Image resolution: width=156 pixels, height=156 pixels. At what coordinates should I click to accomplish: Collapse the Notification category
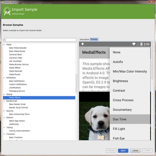4,78
